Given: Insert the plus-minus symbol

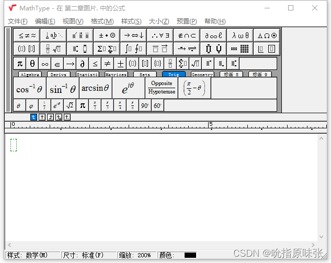Looking at the screenshot, I should 120,64.
